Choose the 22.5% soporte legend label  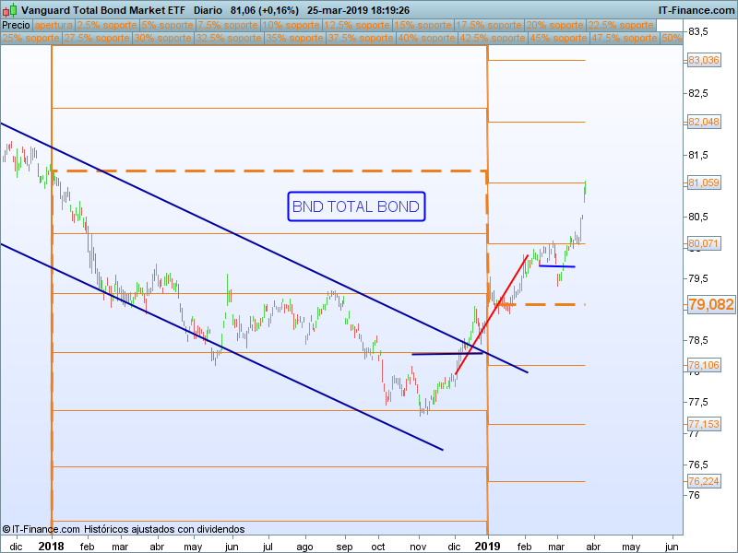tap(620, 25)
